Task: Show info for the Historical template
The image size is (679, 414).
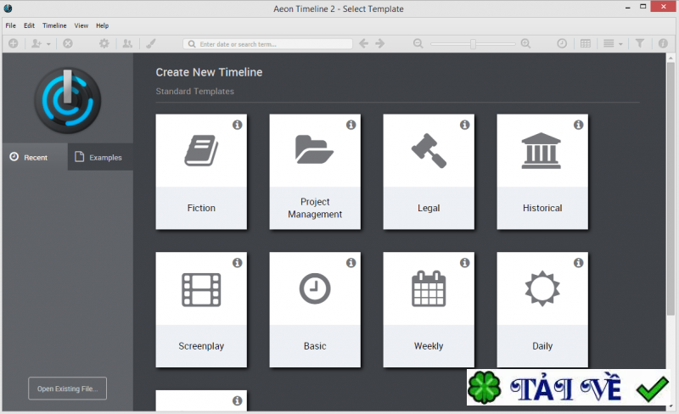Action: 578,125
